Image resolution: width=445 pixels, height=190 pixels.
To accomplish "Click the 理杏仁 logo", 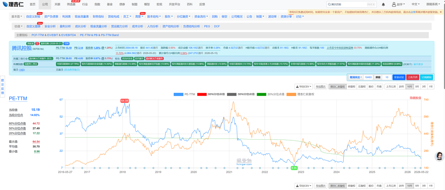I will (13, 4).
